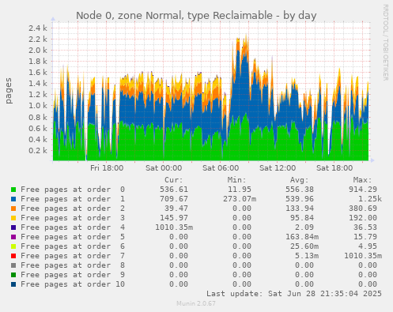The height and width of the screenshot is (312, 393).
Task: Click order 4 average value 2.09
Action: tap(304, 227)
